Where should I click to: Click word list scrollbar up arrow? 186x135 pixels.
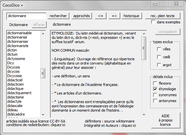(x=43, y=34)
